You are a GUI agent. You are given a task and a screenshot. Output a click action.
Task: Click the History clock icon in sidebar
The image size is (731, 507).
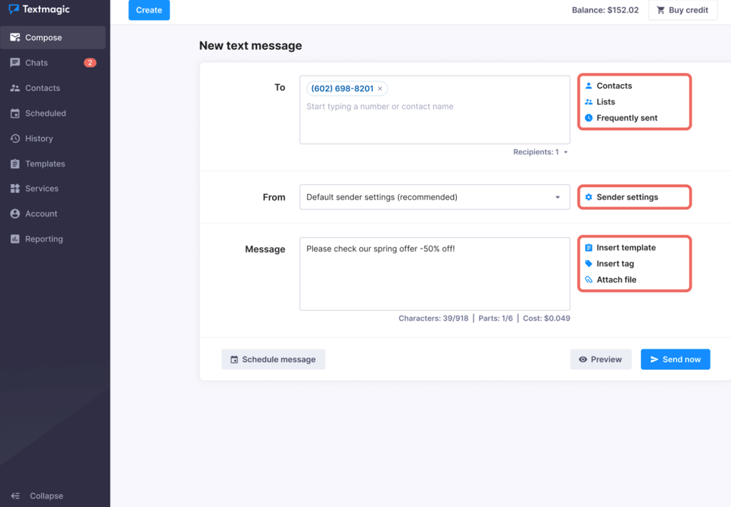tap(15, 138)
